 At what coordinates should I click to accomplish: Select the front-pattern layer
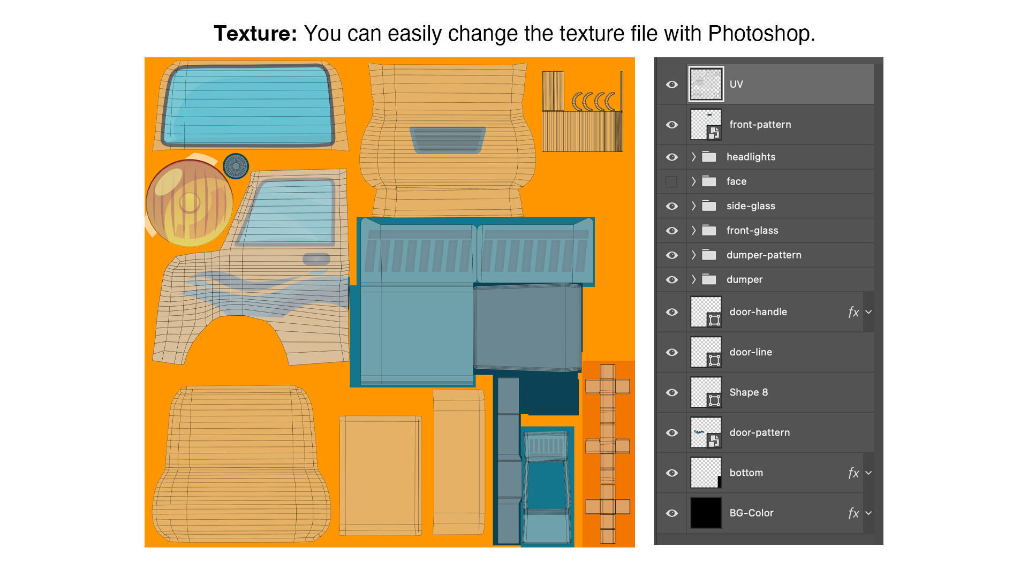(760, 125)
